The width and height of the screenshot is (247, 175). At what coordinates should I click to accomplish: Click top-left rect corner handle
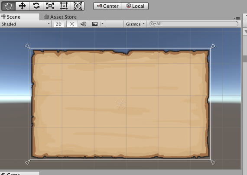tap(28, 46)
